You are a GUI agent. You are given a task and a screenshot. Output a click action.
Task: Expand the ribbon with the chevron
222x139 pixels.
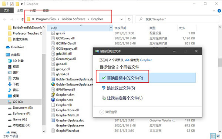point(214,11)
